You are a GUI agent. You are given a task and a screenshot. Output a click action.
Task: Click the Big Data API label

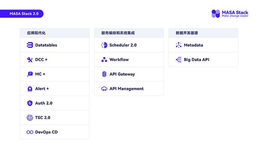(x=196, y=59)
